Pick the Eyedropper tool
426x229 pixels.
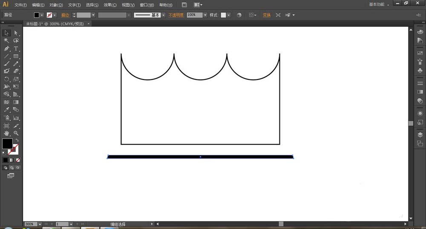point(6,110)
